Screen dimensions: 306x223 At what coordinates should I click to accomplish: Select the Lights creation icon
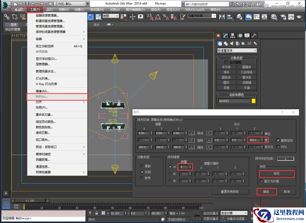click(231, 43)
